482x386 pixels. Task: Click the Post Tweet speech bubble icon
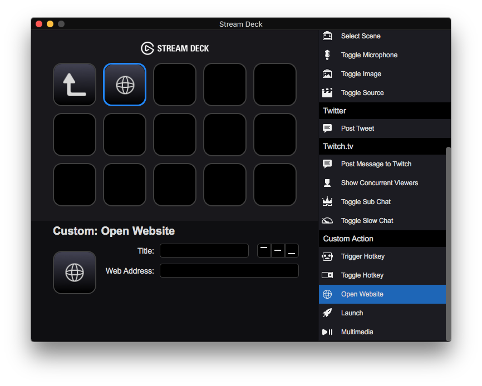327,128
